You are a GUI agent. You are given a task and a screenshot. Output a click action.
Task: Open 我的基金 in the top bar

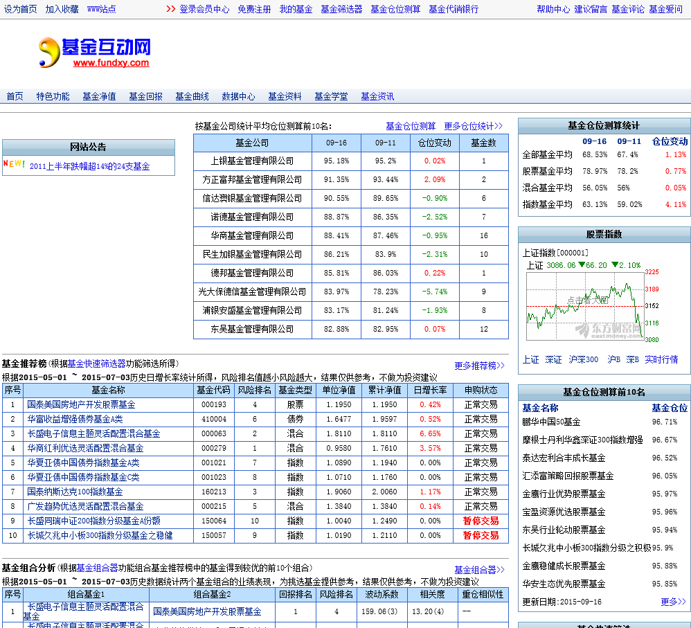(296, 9)
